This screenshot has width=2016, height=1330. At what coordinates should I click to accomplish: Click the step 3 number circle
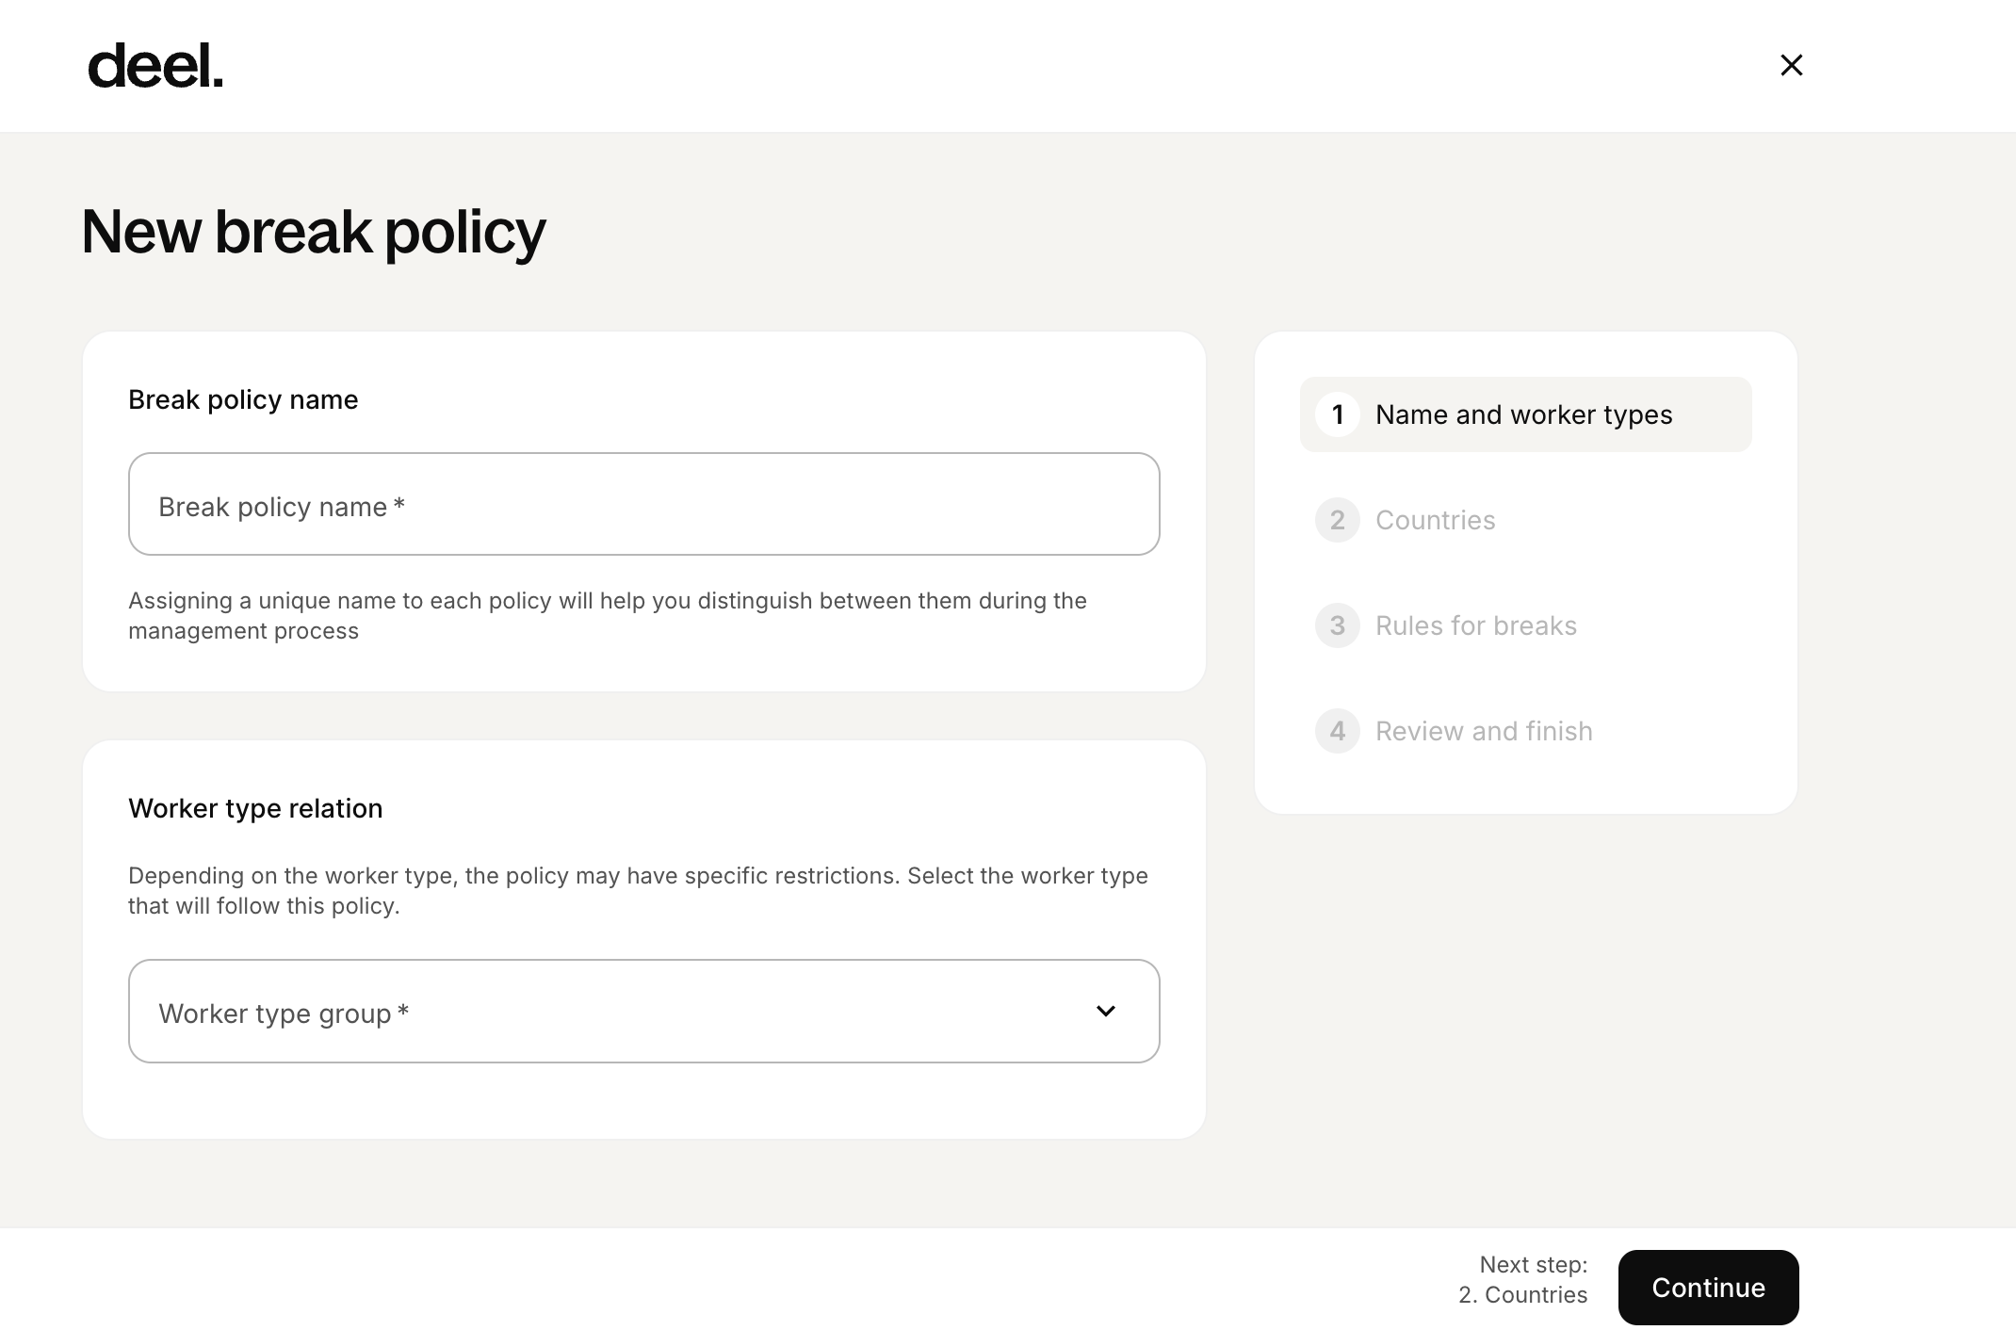click(x=1337, y=625)
